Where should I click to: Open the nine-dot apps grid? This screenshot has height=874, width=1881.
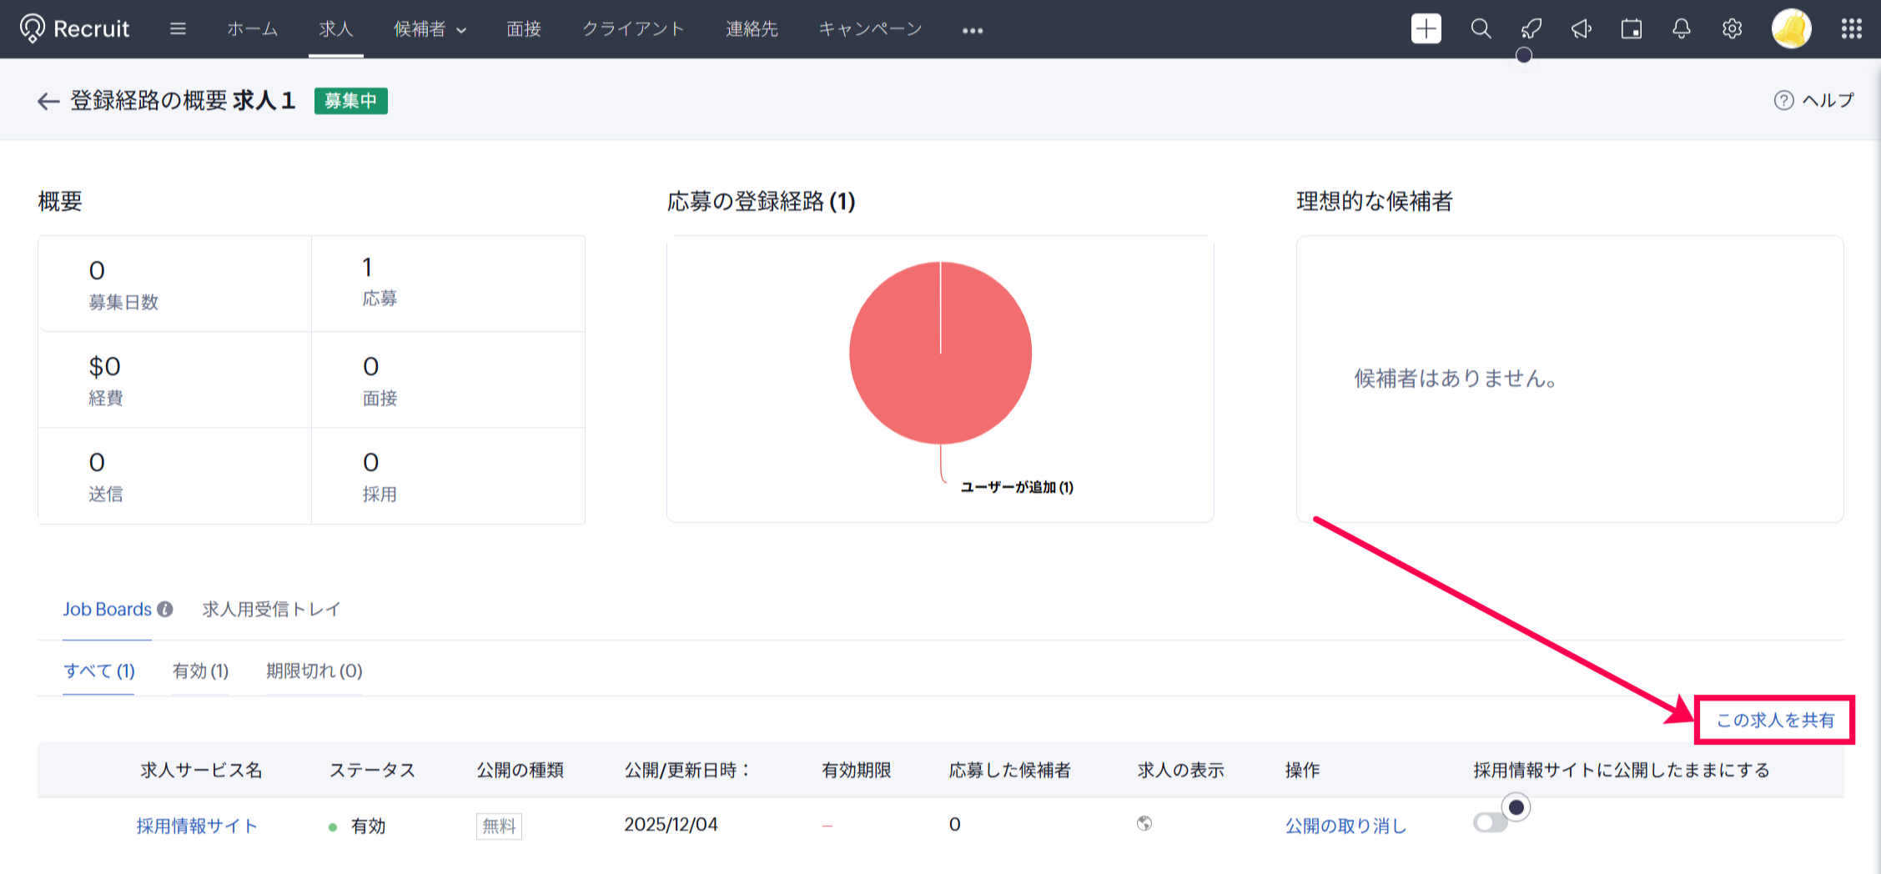[x=1851, y=29]
